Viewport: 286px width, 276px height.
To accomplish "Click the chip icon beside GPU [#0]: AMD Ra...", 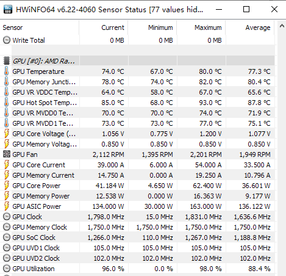I will pyautogui.click(x=7, y=61).
